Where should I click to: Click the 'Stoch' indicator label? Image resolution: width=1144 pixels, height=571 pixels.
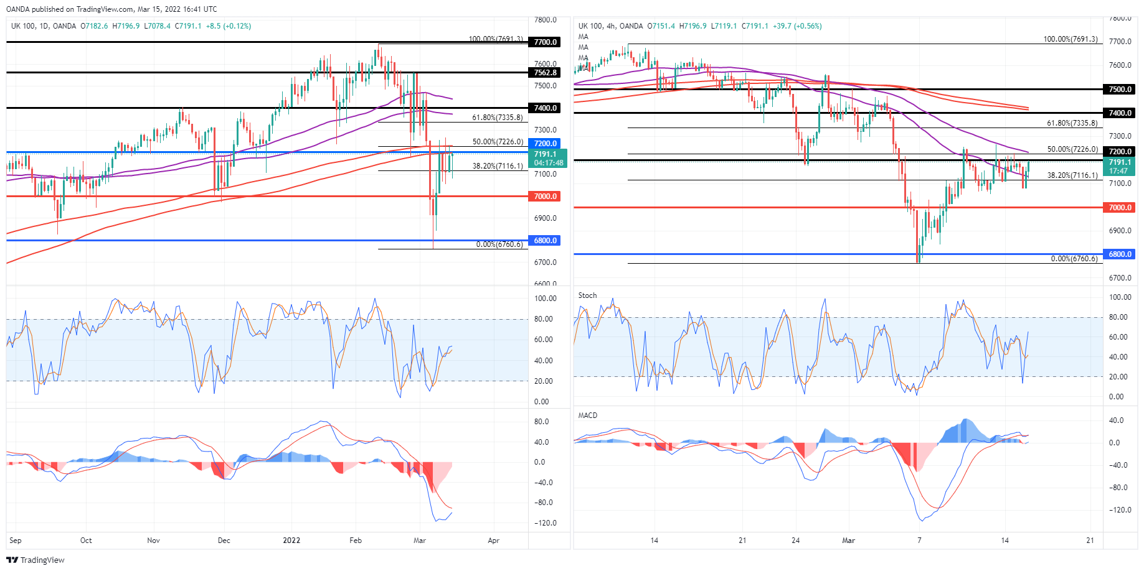587,295
